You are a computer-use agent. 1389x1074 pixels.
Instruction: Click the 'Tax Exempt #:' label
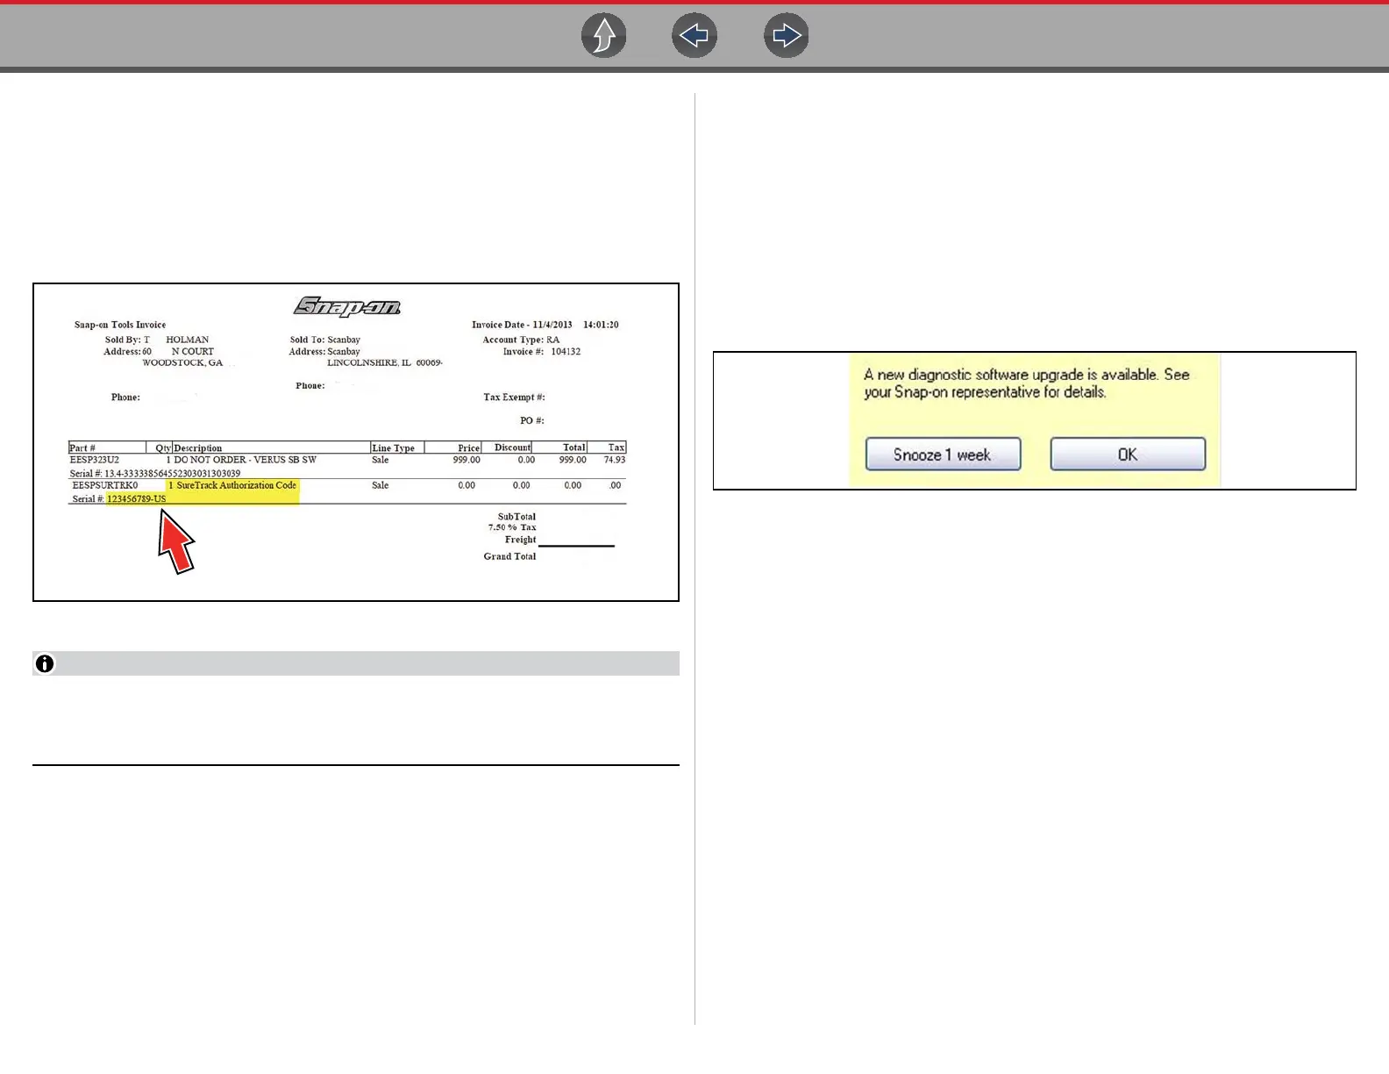[514, 397]
